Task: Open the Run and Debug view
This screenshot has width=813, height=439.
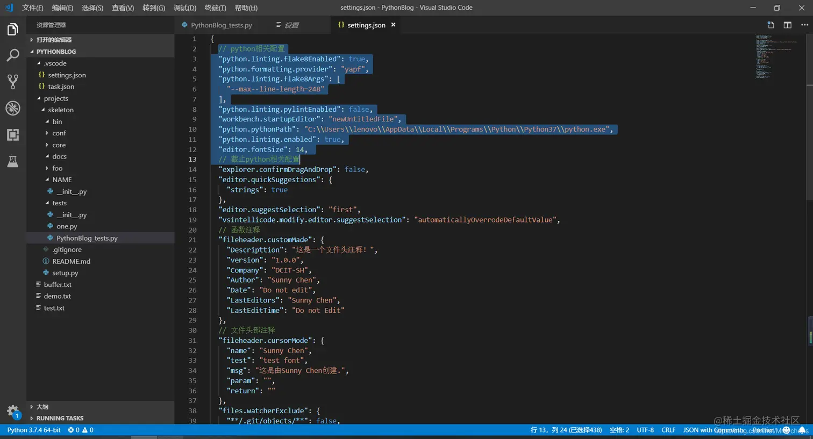Action: (x=13, y=107)
